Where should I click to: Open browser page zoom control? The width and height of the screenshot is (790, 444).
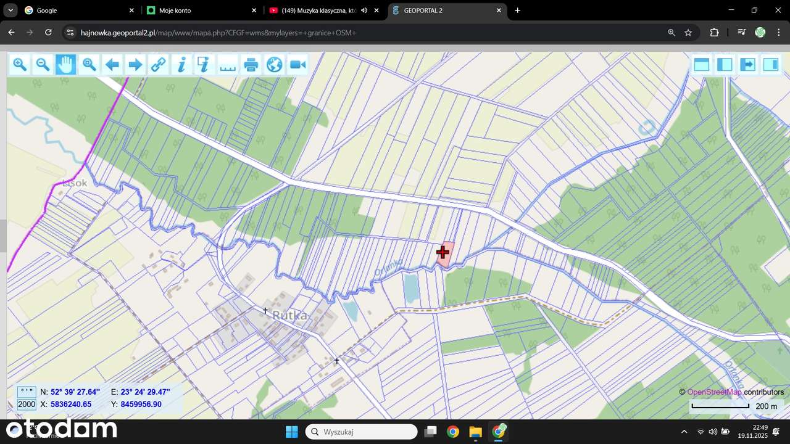point(671,33)
